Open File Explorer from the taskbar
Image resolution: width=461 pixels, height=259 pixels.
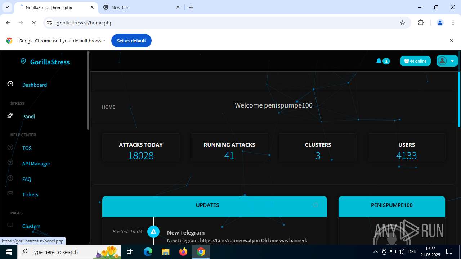point(165,252)
